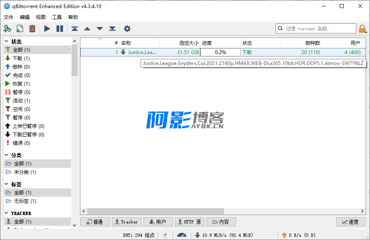Select 全部 (1) under 分类
Screen dimensions: 370x240
38,163
